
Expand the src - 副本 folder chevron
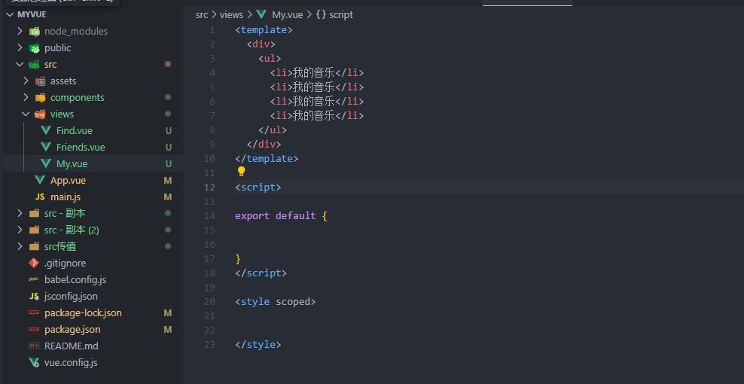click(20, 214)
